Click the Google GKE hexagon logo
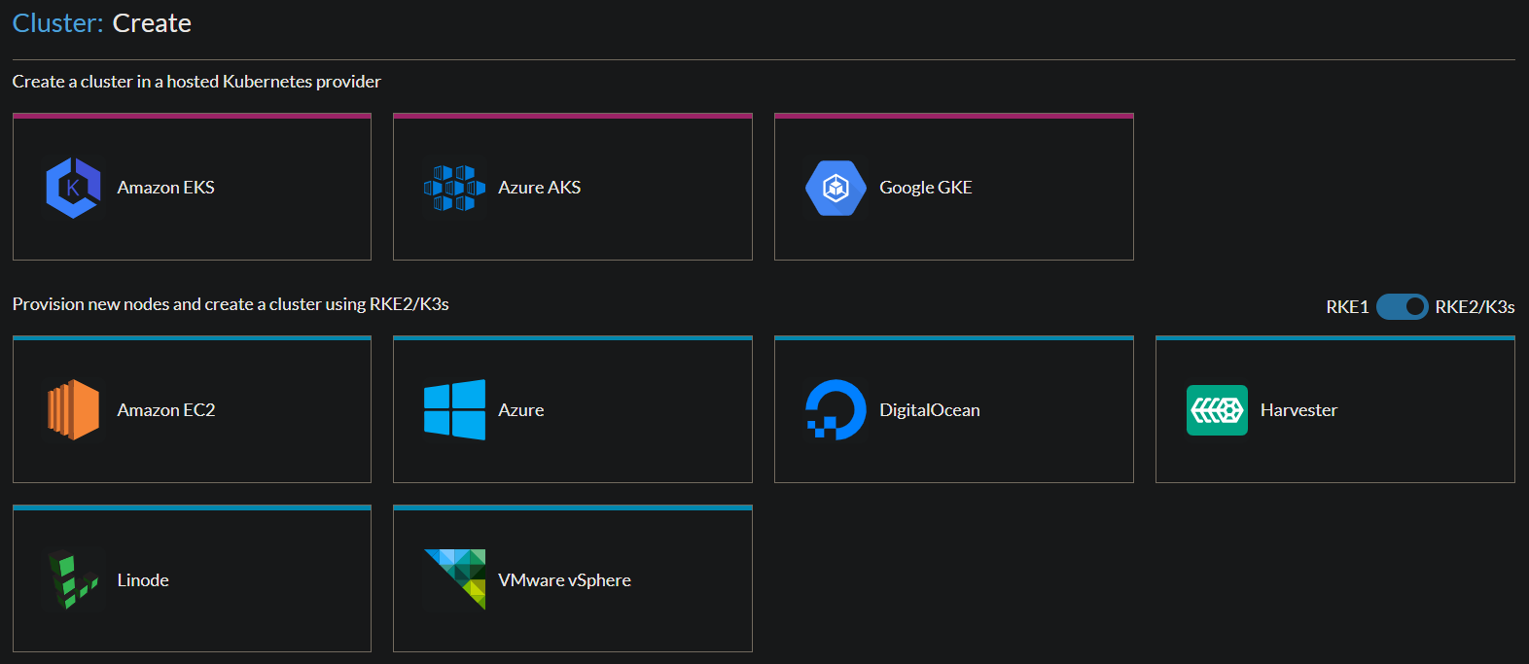Viewport: 1529px width, 664px height. 836,188
